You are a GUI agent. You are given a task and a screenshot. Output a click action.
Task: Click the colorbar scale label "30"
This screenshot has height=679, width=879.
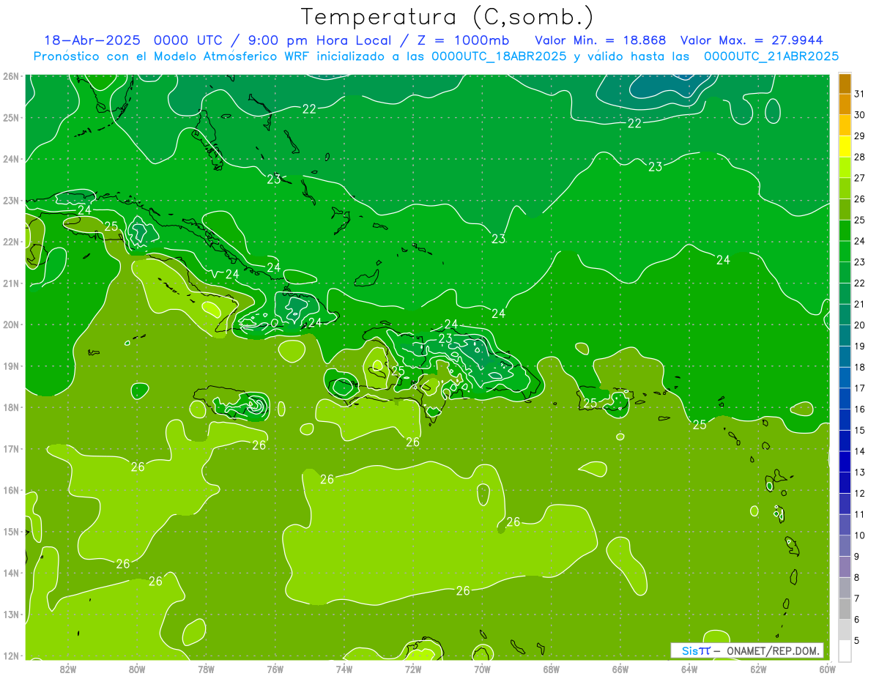pyautogui.click(x=860, y=115)
